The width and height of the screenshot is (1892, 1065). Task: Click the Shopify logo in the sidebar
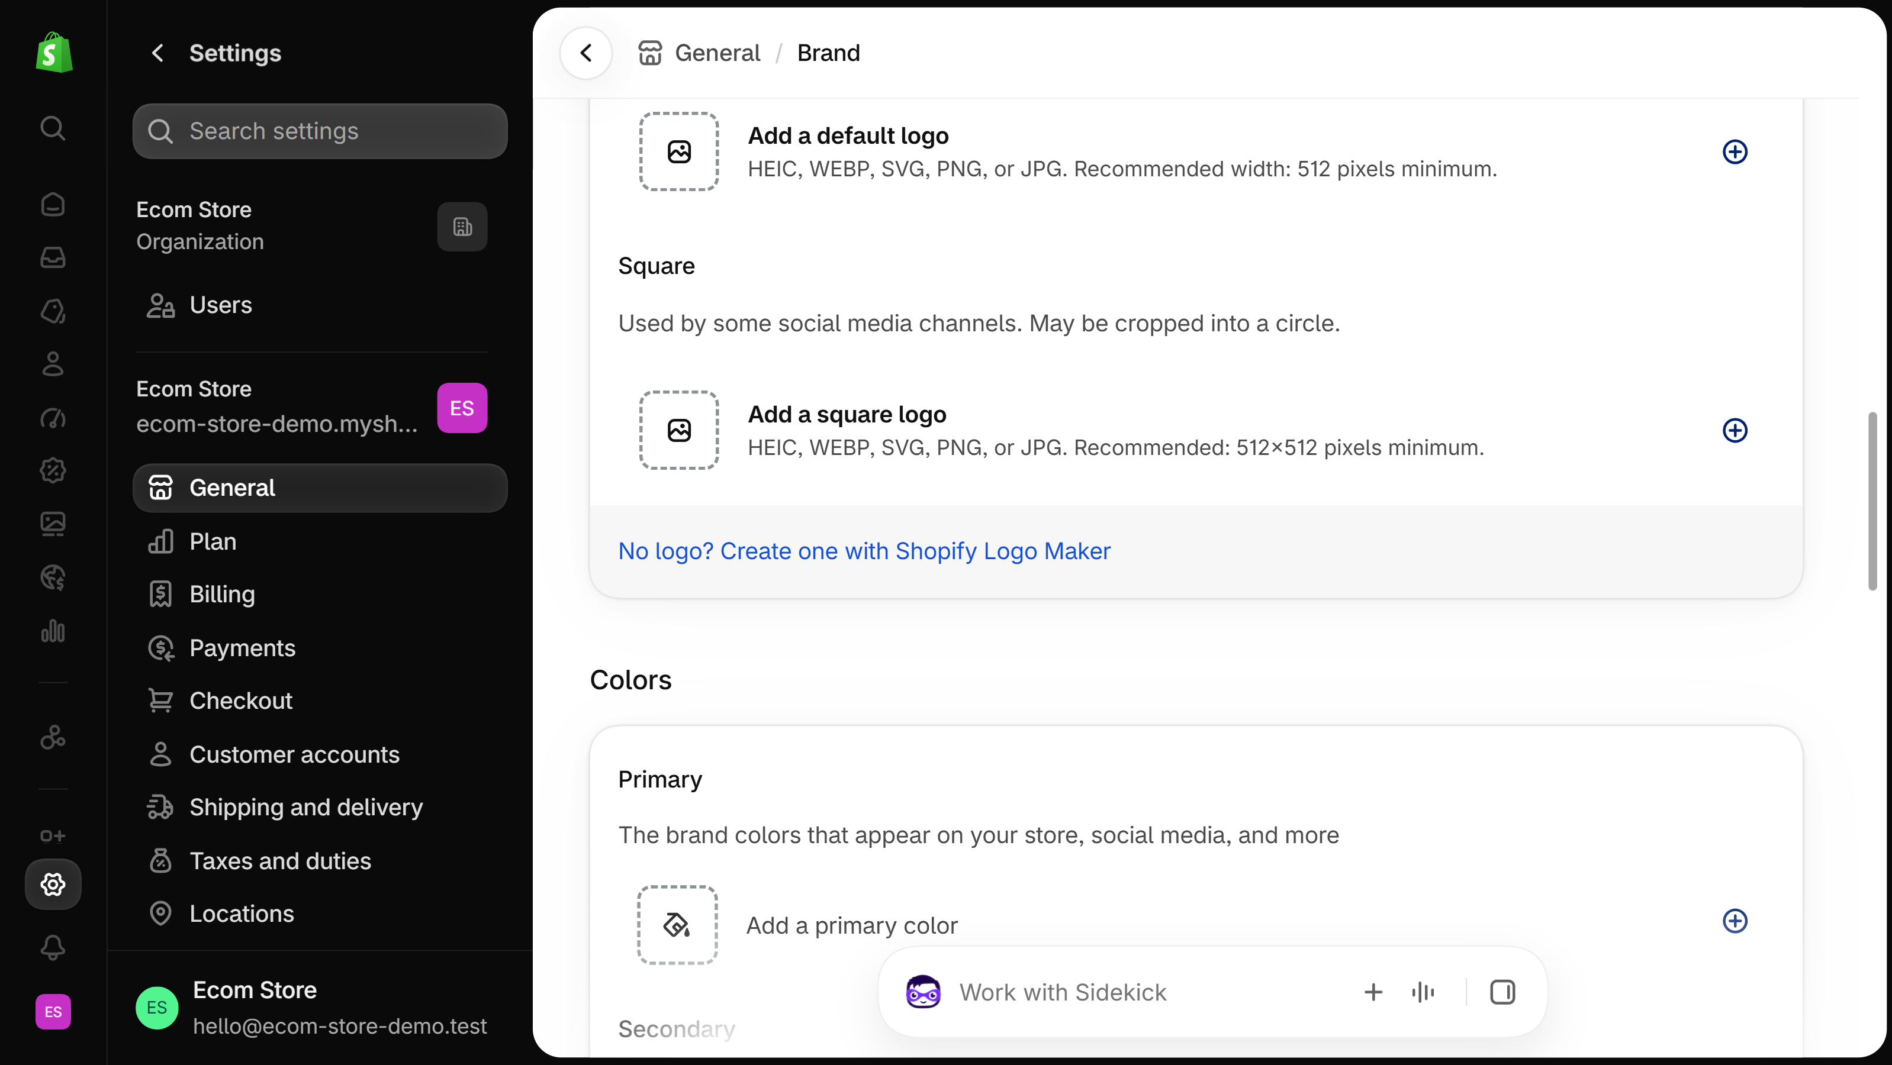pyautogui.click(x=54, y=52)
